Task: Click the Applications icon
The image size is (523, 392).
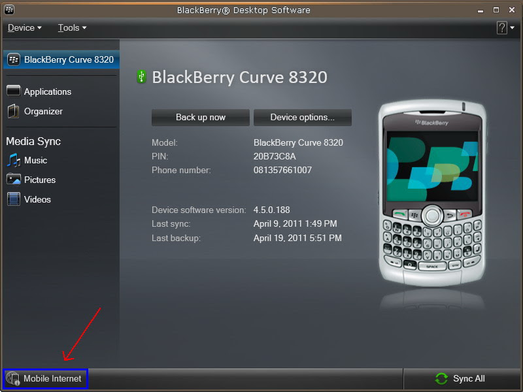Action: click(x=13, y=91)
